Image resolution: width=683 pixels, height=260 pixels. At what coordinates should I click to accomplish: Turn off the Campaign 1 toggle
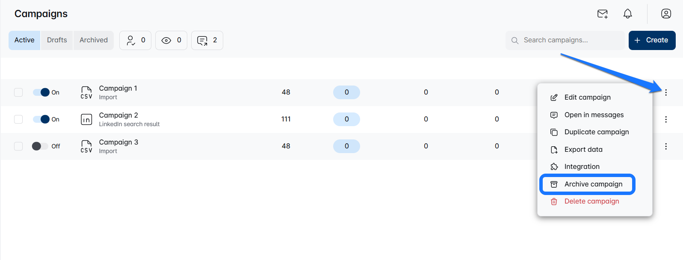pyautogui.click(x=41, y=92)
